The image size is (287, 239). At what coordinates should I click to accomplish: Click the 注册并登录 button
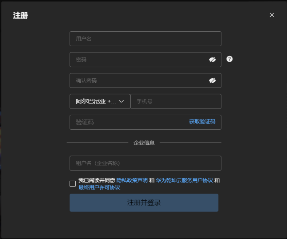[144, 203]
